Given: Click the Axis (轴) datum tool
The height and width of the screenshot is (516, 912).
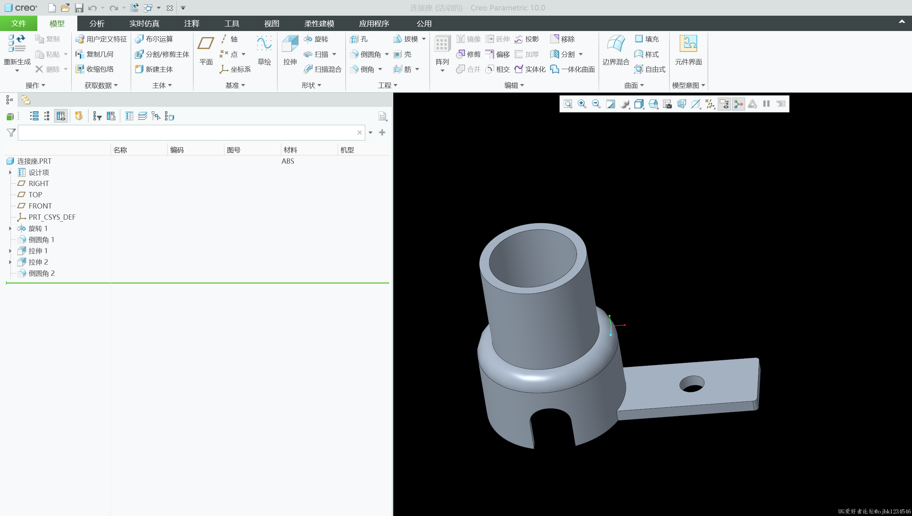Looking at the screenshot, I should [229, 39].
